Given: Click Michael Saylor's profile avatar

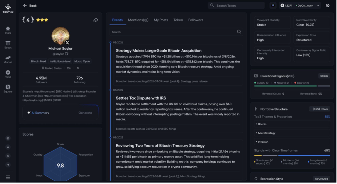Looking at the screenshot, I should click(61, 36).
